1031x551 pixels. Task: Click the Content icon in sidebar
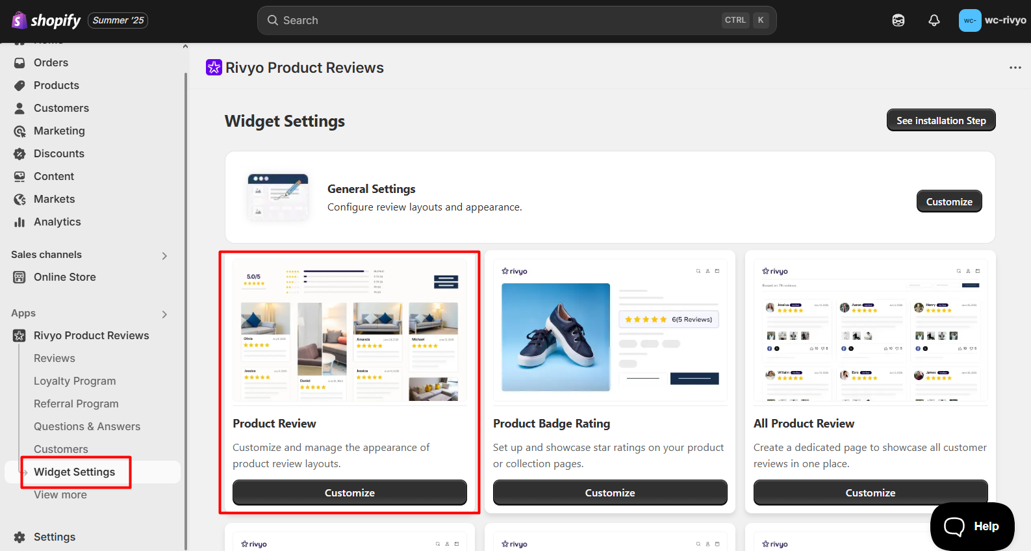(x=19, y=177)
